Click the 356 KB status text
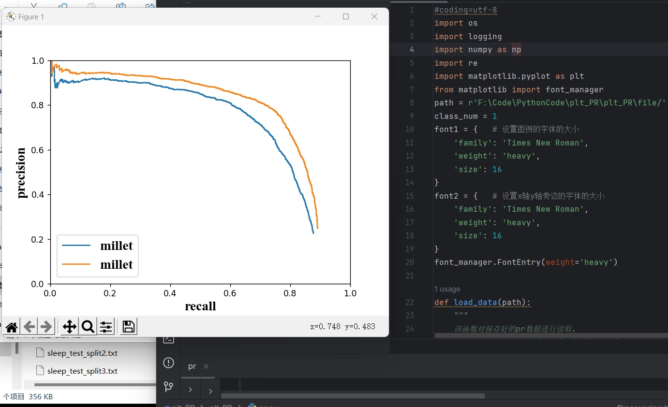This screenshot has height=407, width=668. [x=41, y=396]
